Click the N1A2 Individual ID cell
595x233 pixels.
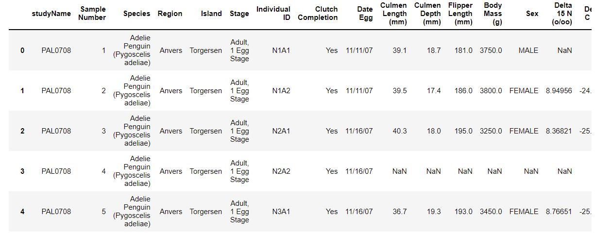pyautogui.click(x=281, y=91)
